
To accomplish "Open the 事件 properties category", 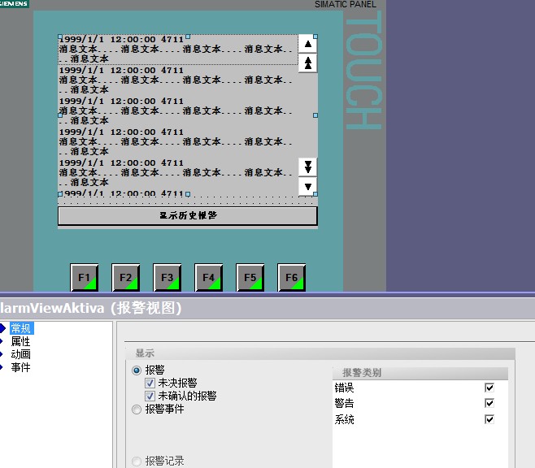I will tap(21, 367).
